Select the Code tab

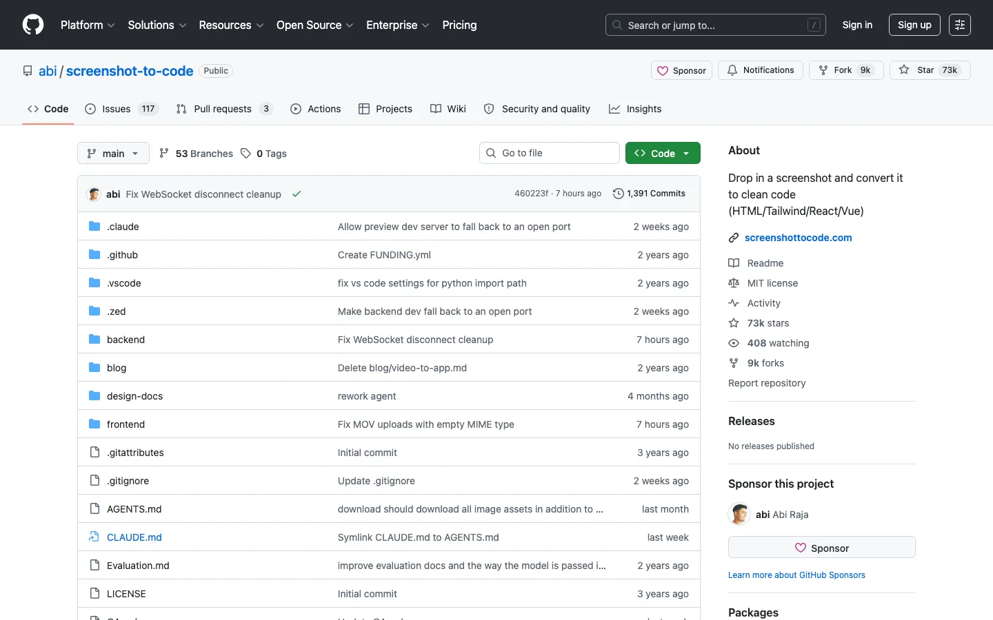48,109
